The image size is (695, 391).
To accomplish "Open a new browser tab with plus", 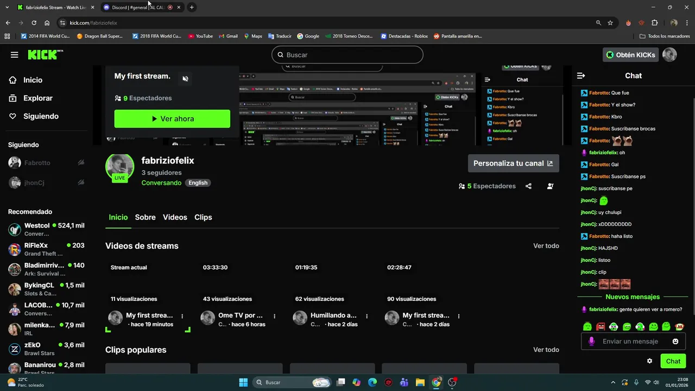I will click(x=192, y=7).
